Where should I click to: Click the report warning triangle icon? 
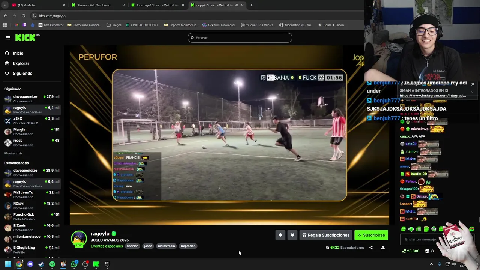[x=383, y=247]
